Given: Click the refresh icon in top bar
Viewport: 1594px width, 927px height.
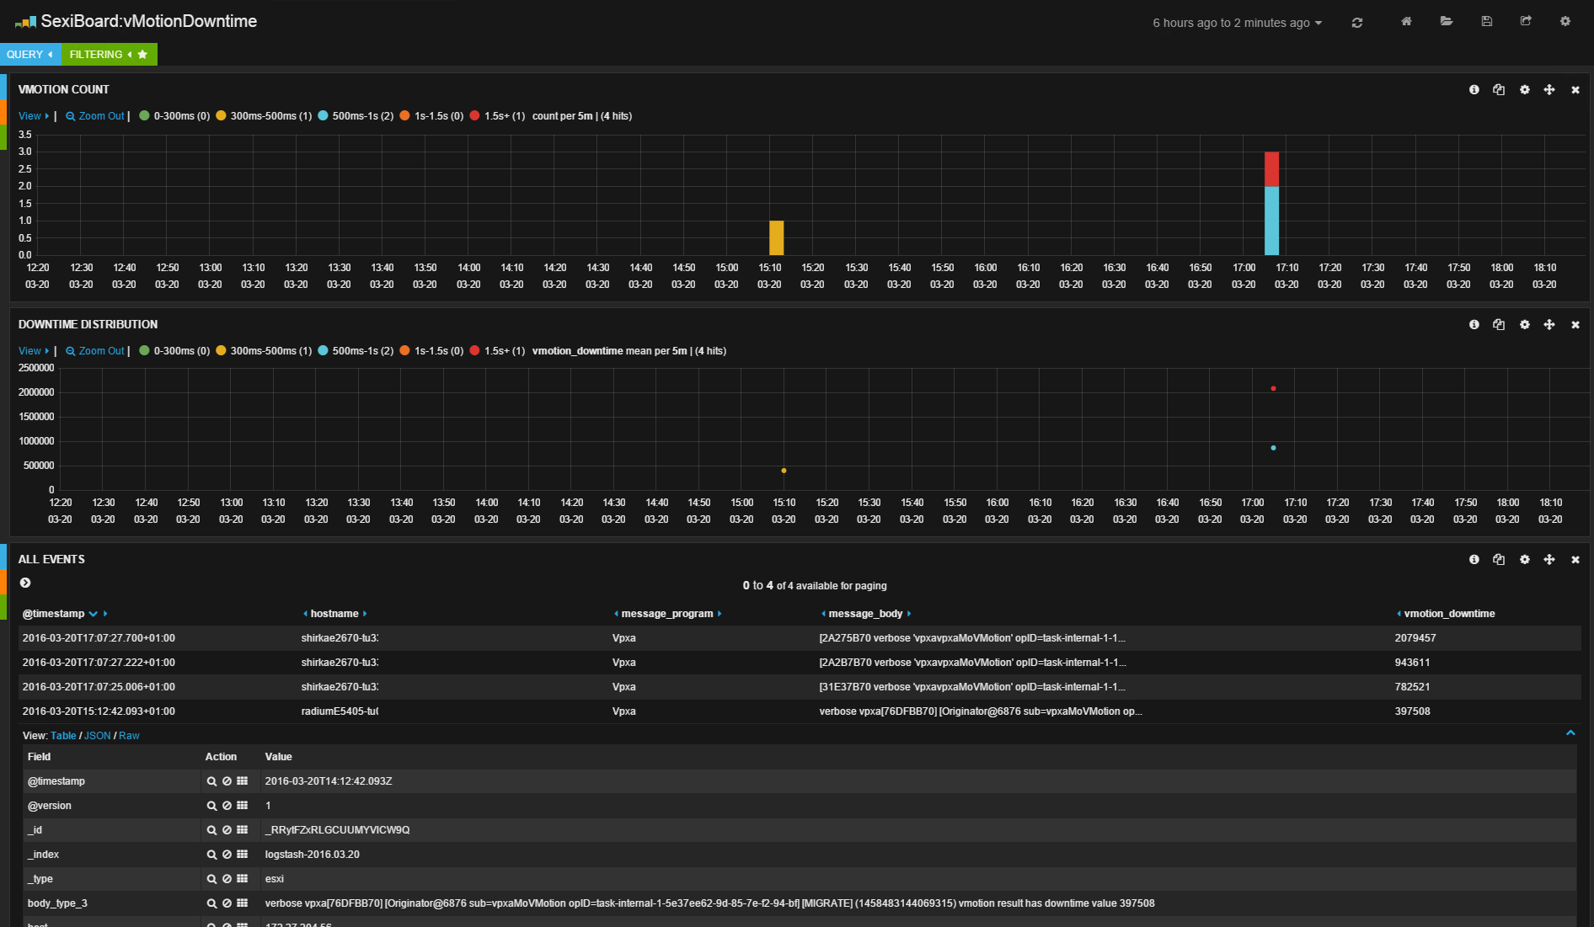Looking at the screenshot, I should (1356, 23).
